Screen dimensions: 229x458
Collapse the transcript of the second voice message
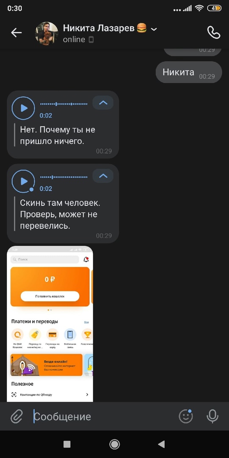[103, 176]
